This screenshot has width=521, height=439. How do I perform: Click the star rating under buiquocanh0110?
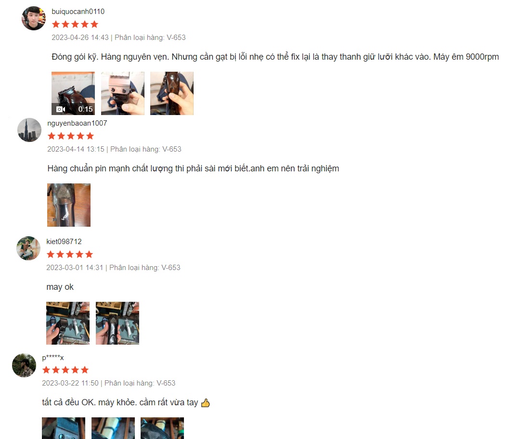coord(75,24)
